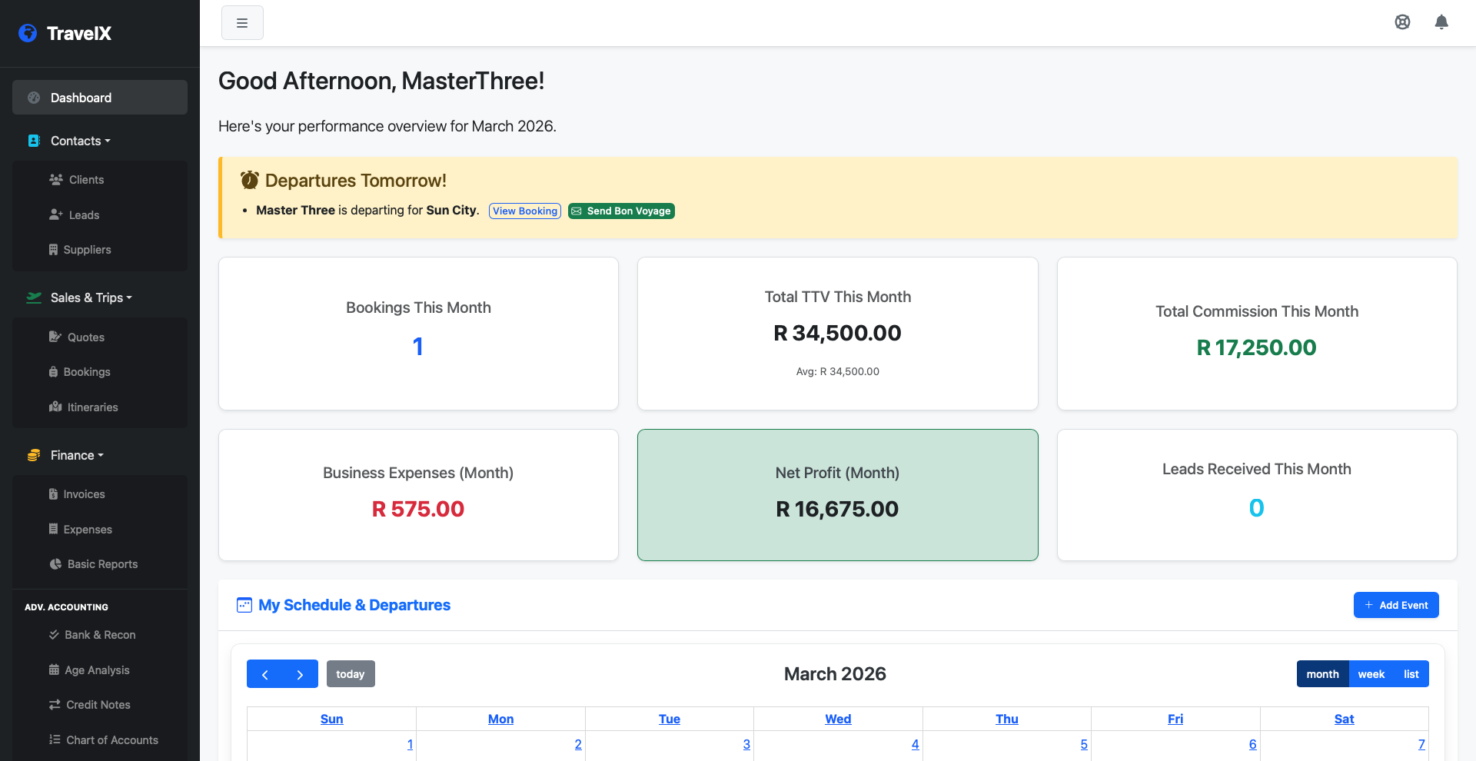
Task: Open help via the life-ring icon
Action: [x=1403, y=22]
